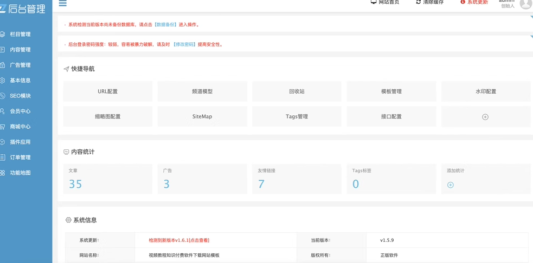Click the plus icon under 添加统计
This screenshot has height=263, width=533.
(x=451, y=185)
